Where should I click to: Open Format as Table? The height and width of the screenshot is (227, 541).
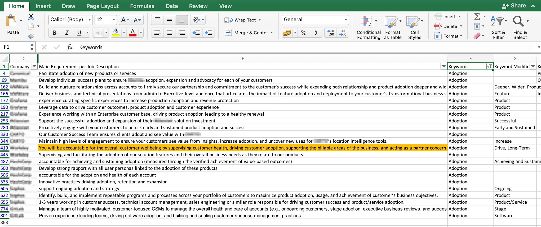[393, 27]
